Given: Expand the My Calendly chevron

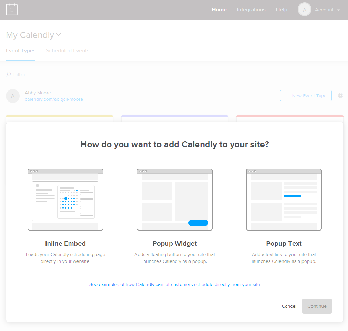Looking at the screenshot, I should tap(59, 35).
